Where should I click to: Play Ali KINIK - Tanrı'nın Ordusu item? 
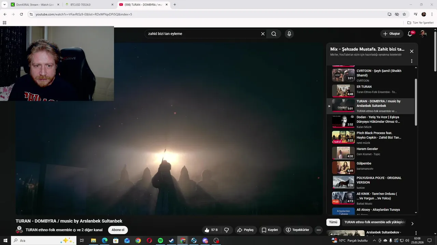370,198
